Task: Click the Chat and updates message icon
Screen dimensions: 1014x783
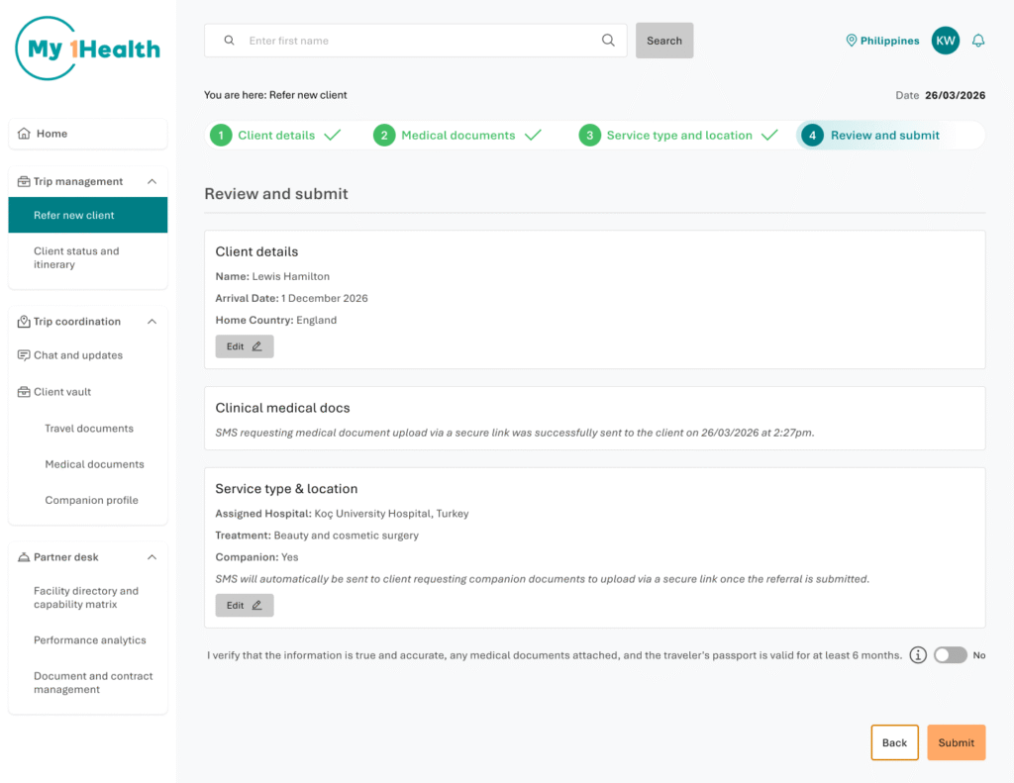Action: 24,355
